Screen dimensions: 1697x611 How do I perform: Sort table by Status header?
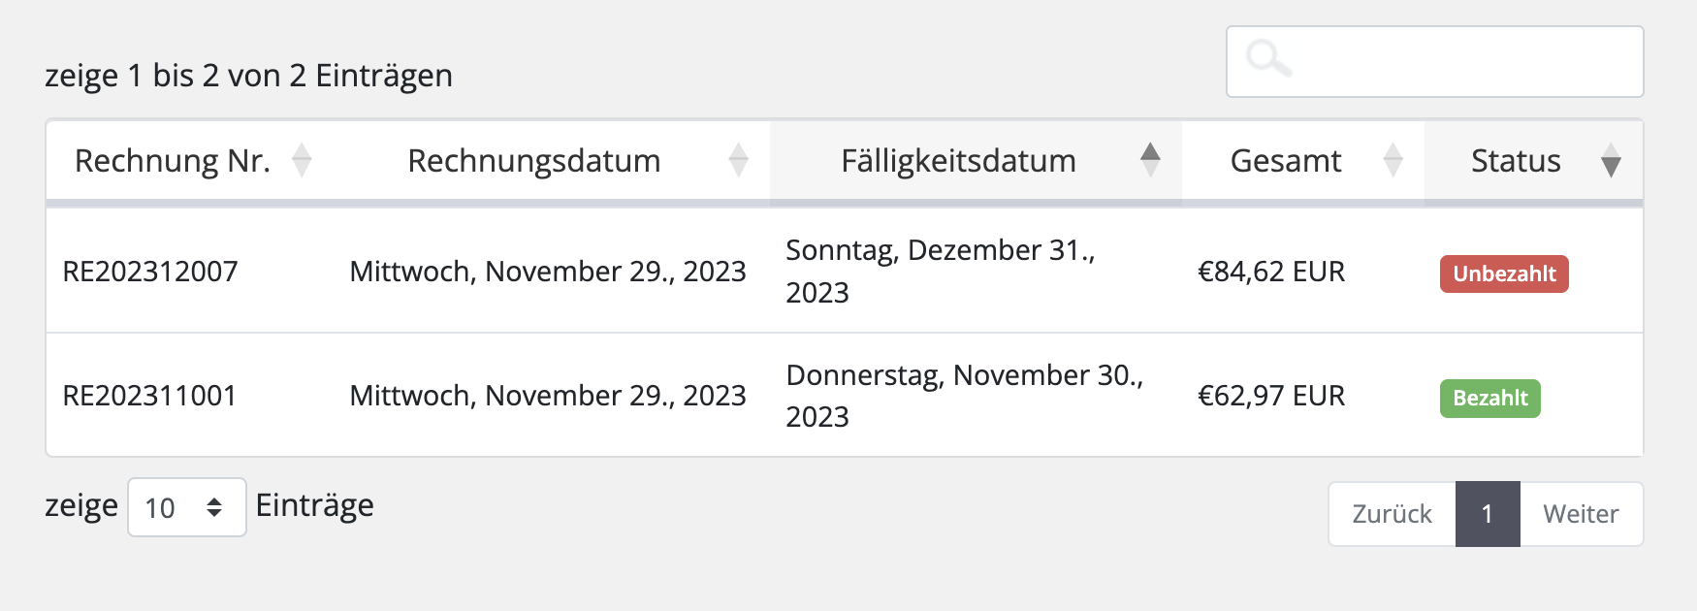point(1515,161)
